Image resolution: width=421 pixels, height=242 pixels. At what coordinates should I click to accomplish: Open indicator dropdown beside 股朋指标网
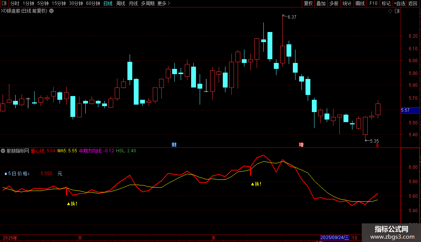pos(3,151)
